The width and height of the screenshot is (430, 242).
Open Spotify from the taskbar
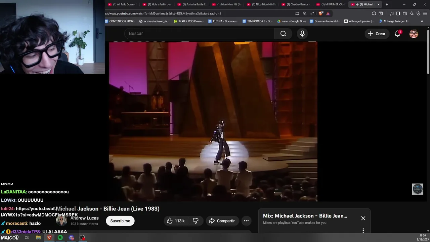click(60, 238)
